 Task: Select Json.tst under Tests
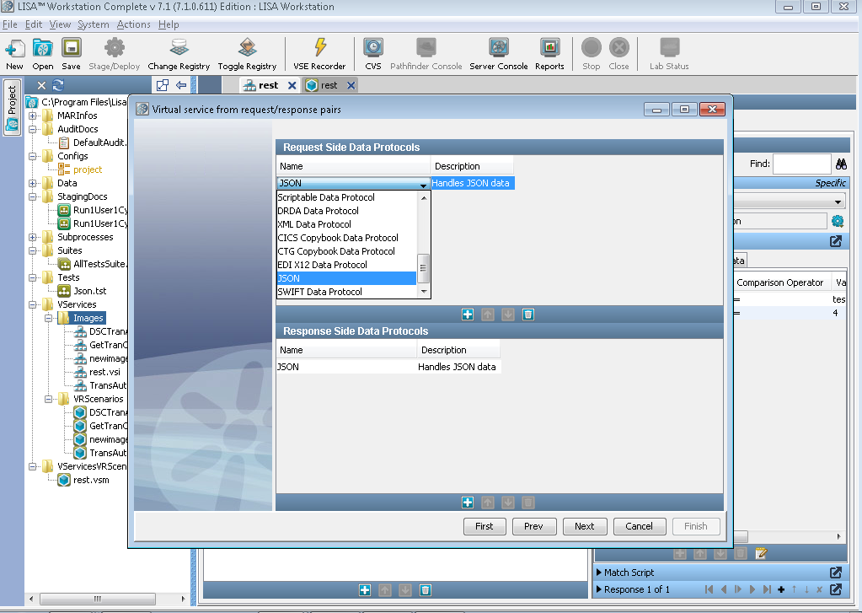[x=90, y=291]
